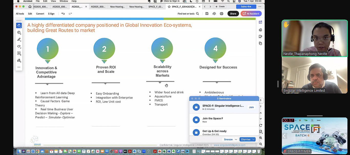Star the SPACE_F_02042025 tab as favorite
Viewport: 350px width, 155px height.
169,7
